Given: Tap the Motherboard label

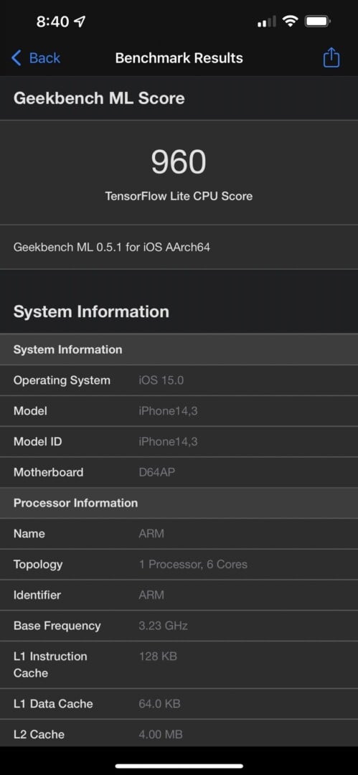Looking at the screenshot, I should [x=49, y=472].
